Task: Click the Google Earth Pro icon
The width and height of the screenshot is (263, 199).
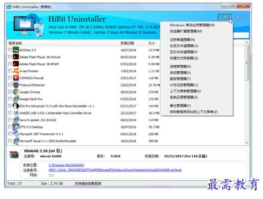Action: tap(16, 99)
